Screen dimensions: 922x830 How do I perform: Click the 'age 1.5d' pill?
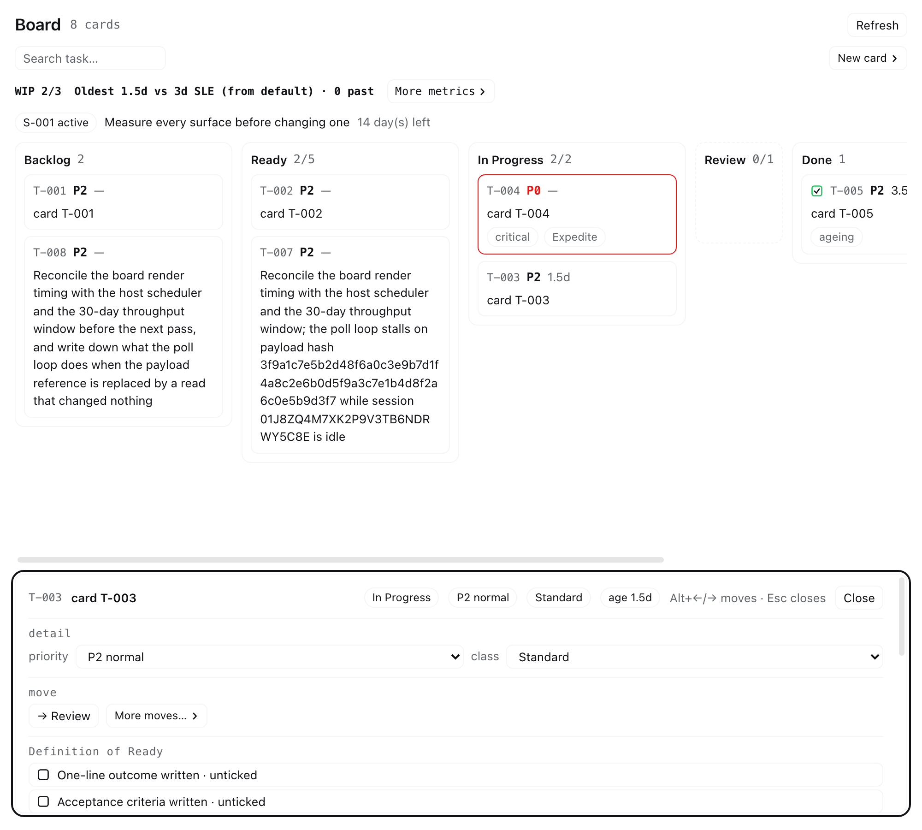630,598
